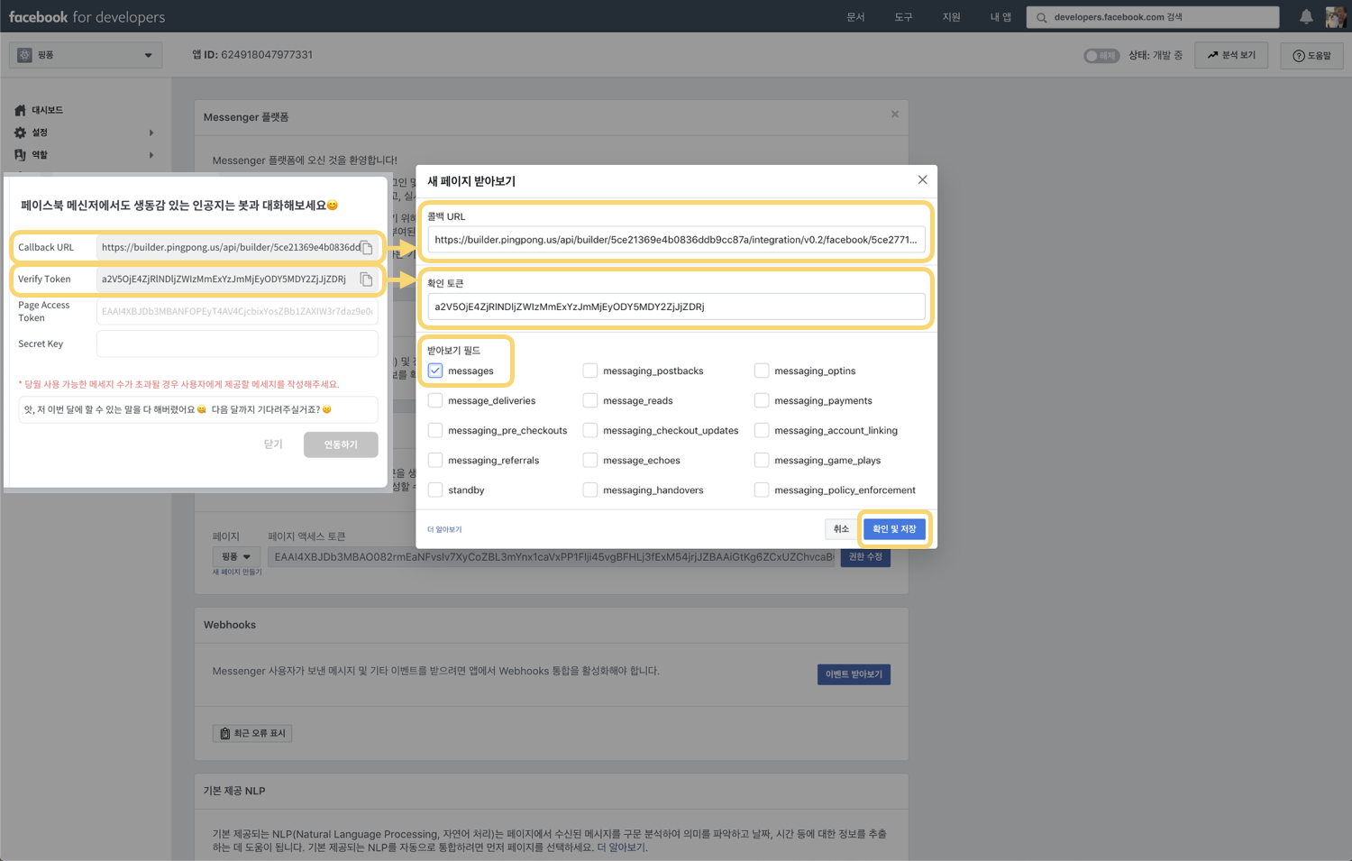Click the 권한 수정 button
The height and width of the screenshot is (861, 1352).
865,556
